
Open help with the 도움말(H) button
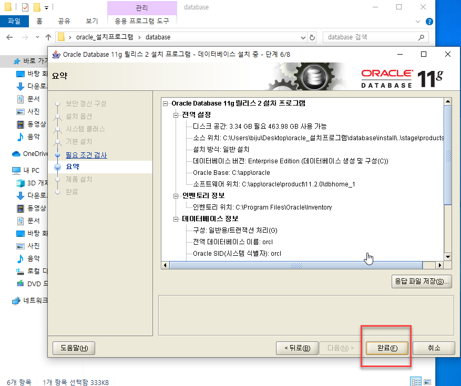pyautogui.click(x=74, y=348)
